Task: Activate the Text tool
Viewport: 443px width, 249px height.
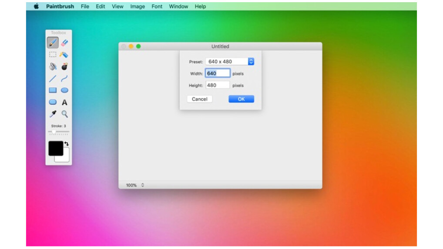Action: point(64,103)
